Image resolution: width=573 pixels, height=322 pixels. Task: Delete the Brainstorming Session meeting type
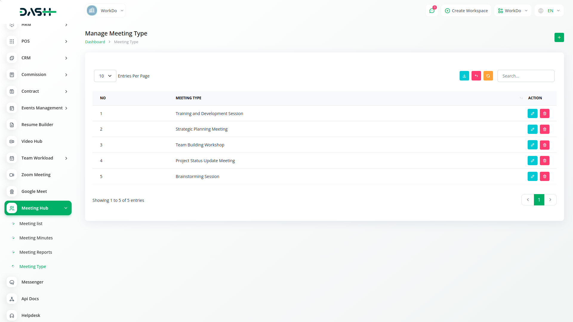544,176
